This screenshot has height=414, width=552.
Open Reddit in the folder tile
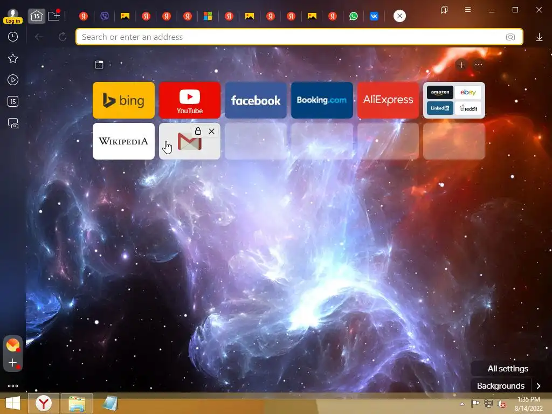click(468, 108)
